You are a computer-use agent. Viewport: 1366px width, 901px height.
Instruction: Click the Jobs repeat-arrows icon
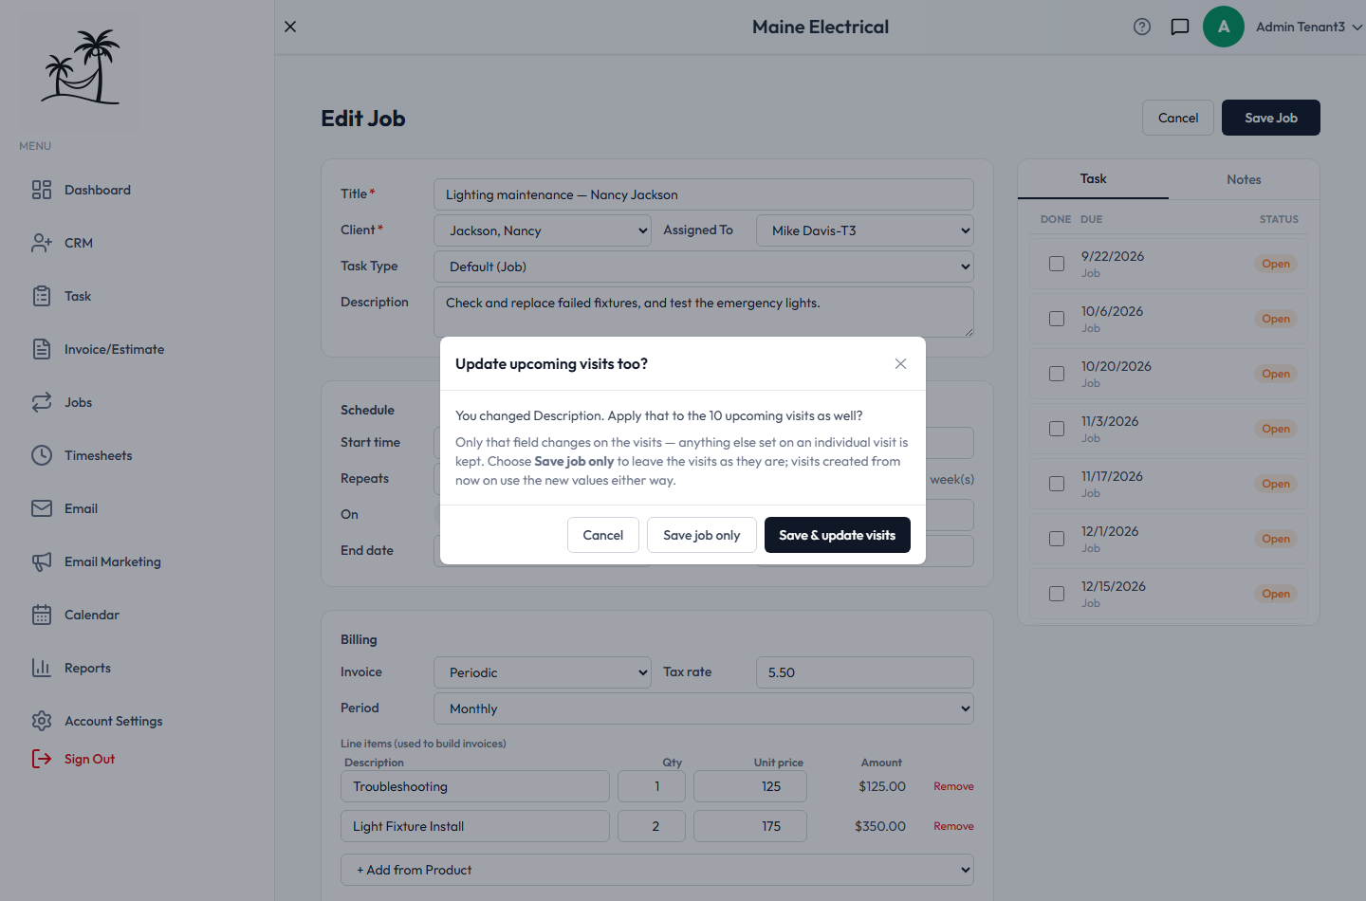pos(42,402)
